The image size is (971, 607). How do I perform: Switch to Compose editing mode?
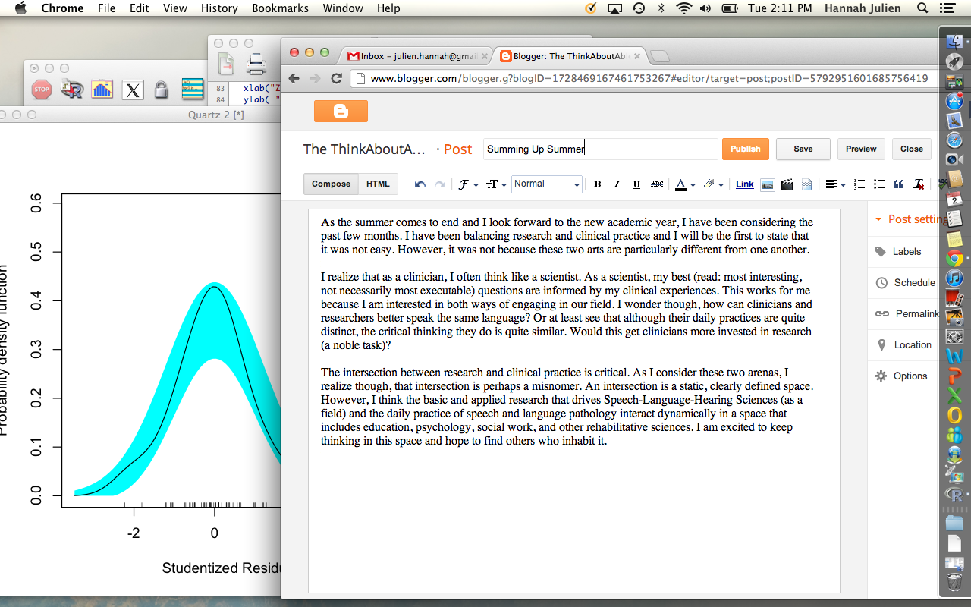331,184
